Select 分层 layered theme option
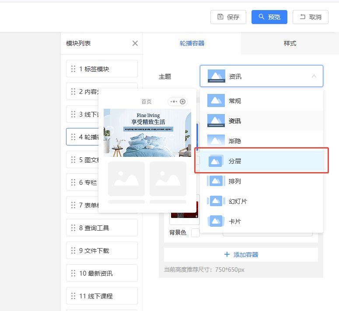Image resolution: width=339 pixels, height=311 pixels. point(261,161)
